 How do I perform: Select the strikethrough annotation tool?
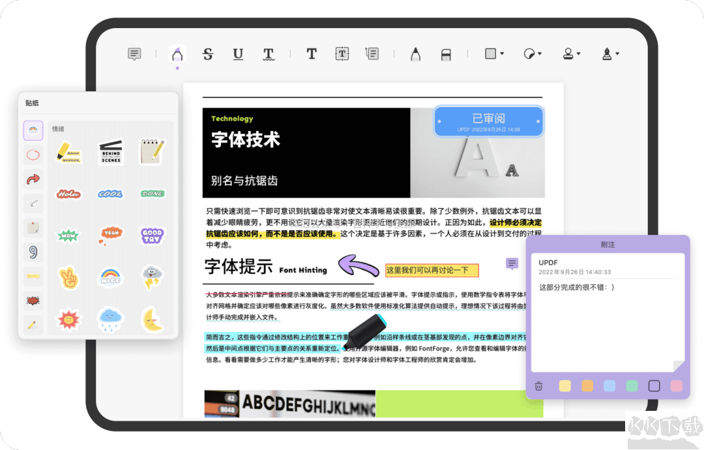208,54
